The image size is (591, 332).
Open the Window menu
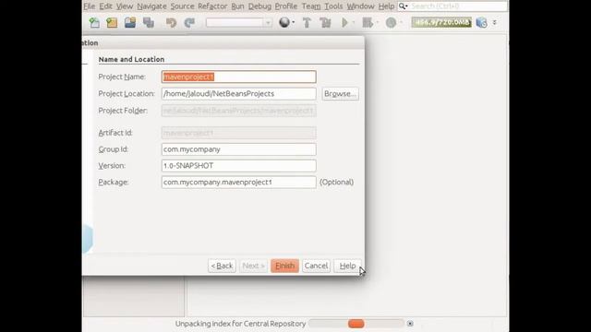360,6
